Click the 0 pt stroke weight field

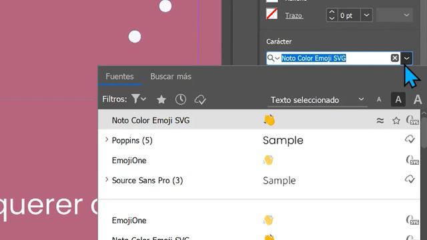click(x=349, y=15)
